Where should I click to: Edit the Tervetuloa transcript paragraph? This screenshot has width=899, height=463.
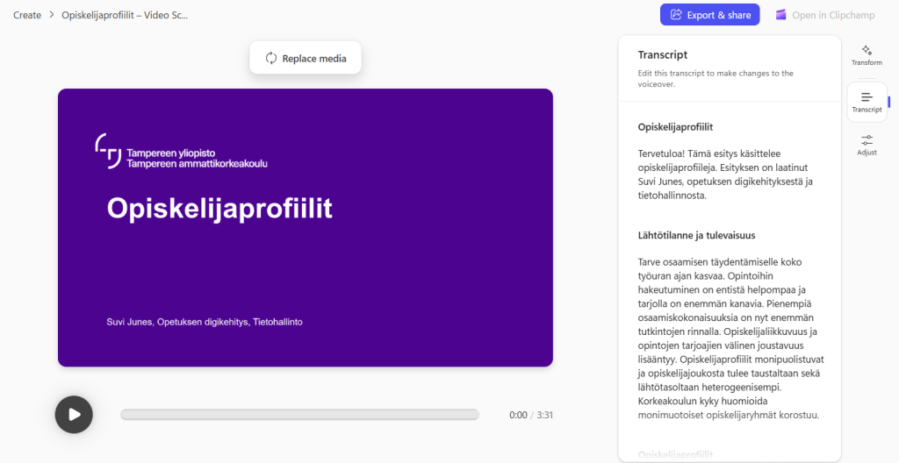pos(724,175)
